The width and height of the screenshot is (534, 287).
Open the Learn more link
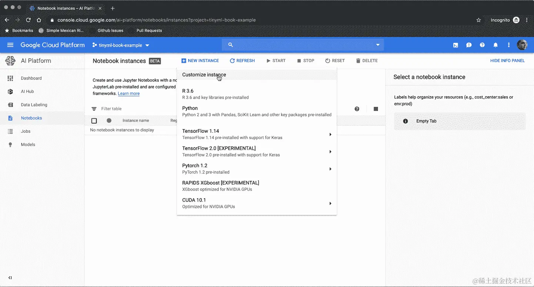click(129, 94)
